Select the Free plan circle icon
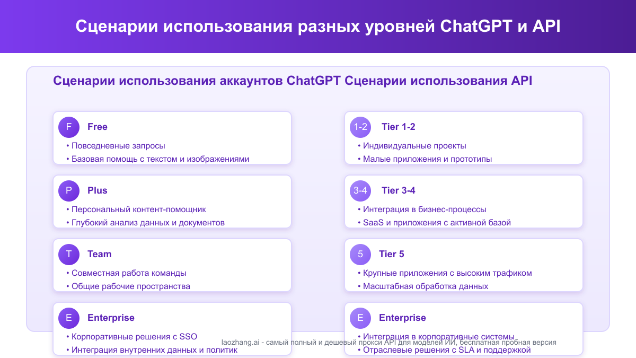Image resolution: width=636 pixels, height=358 pixels. [68, 127]
